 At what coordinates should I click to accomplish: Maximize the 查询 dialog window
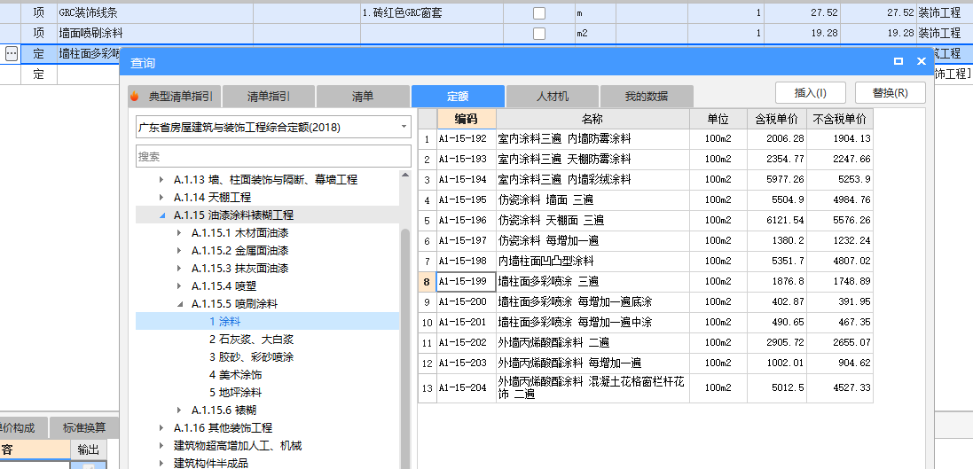tap(898, 61)
